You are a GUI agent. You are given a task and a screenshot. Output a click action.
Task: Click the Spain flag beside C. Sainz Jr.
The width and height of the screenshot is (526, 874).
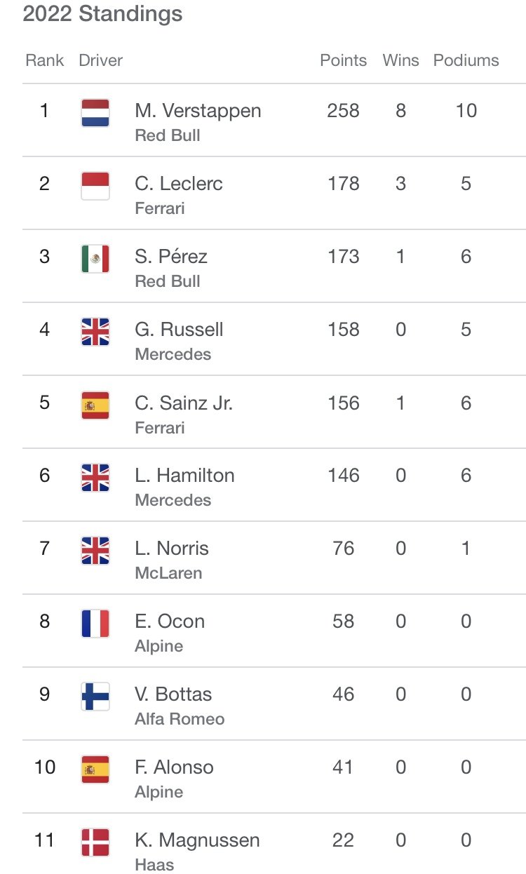click(95, 405)
